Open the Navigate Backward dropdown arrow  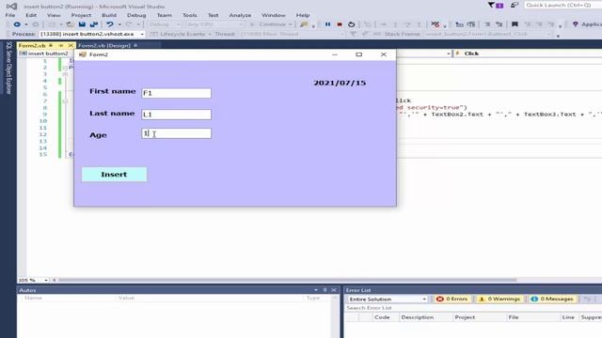pyautogui.click(x=25, y=24)
